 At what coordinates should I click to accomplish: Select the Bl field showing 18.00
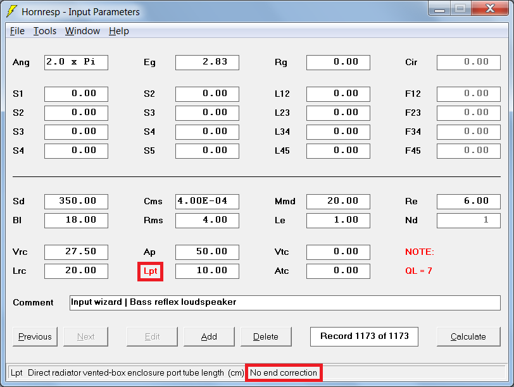[x=76, y=221]
